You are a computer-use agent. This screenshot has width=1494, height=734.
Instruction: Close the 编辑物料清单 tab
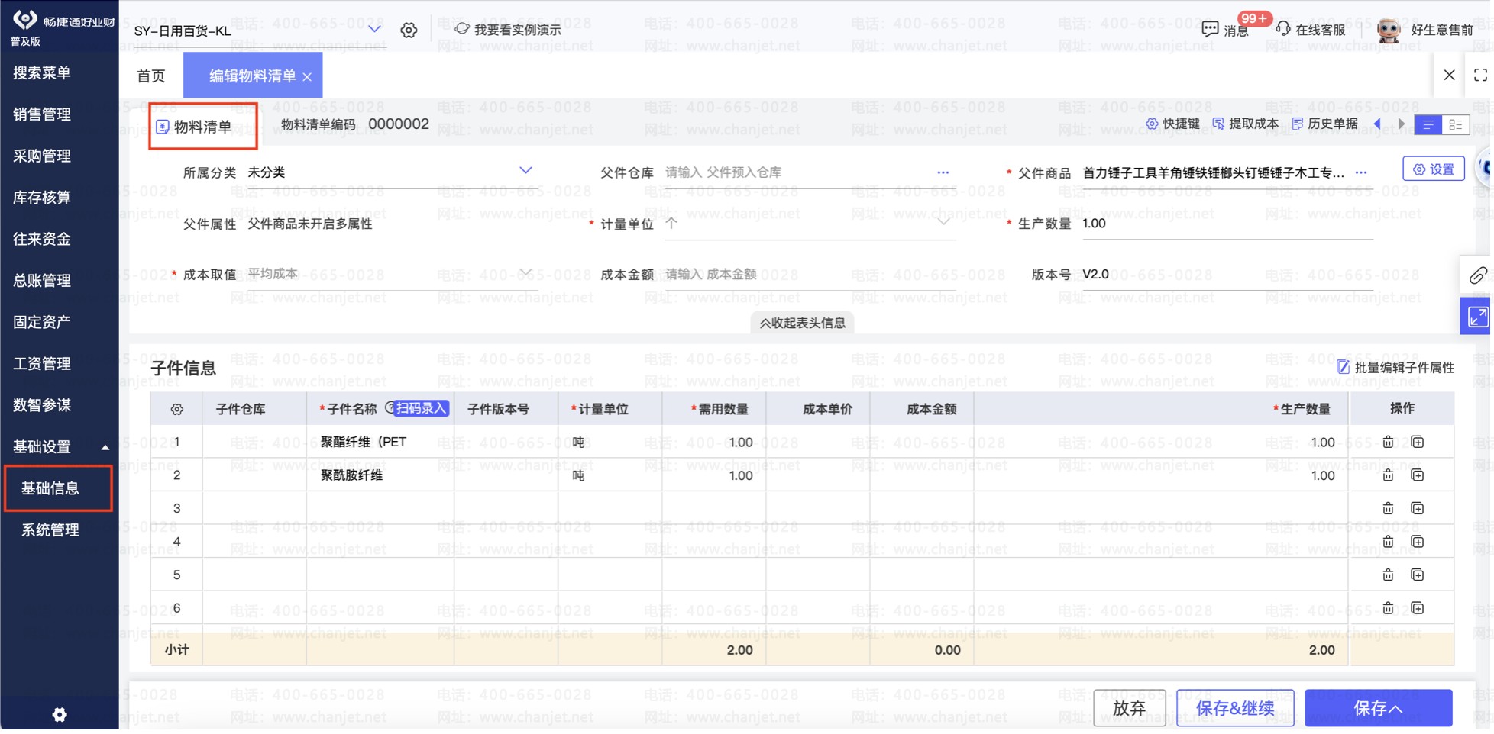coord(307,76)
